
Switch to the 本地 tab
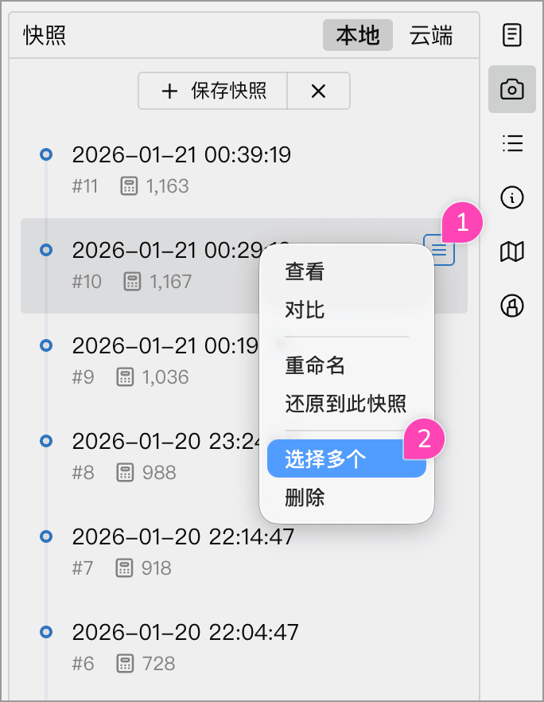point(358,36)
